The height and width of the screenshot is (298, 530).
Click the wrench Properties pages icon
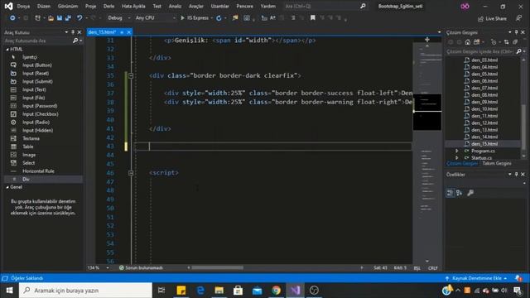coord(470,193)
